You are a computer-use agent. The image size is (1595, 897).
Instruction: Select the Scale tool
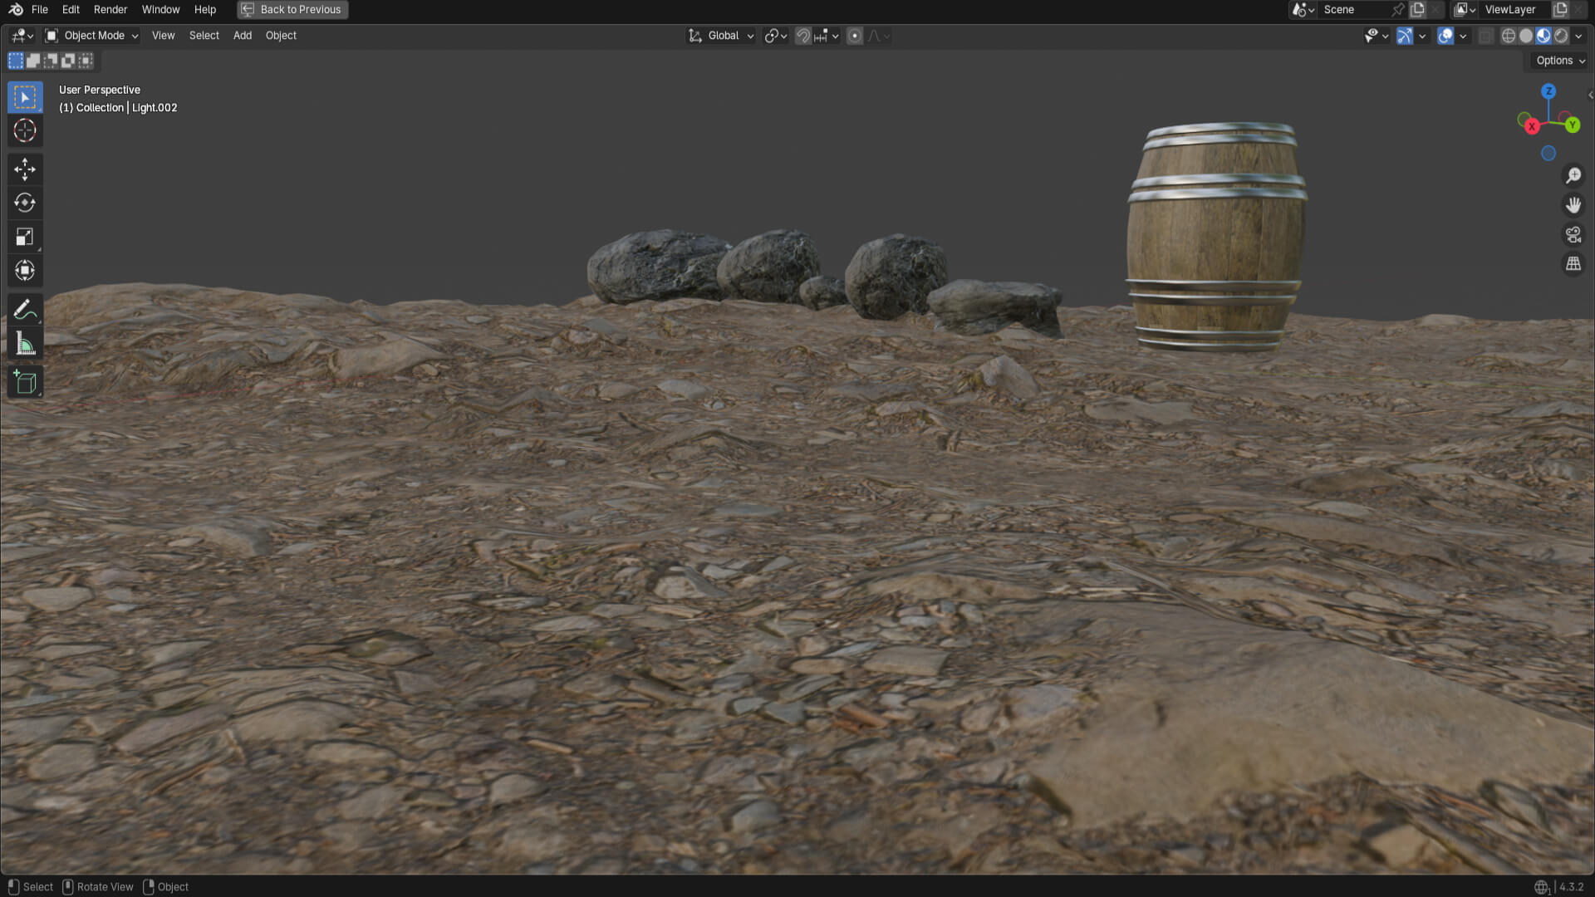[25, 237]
